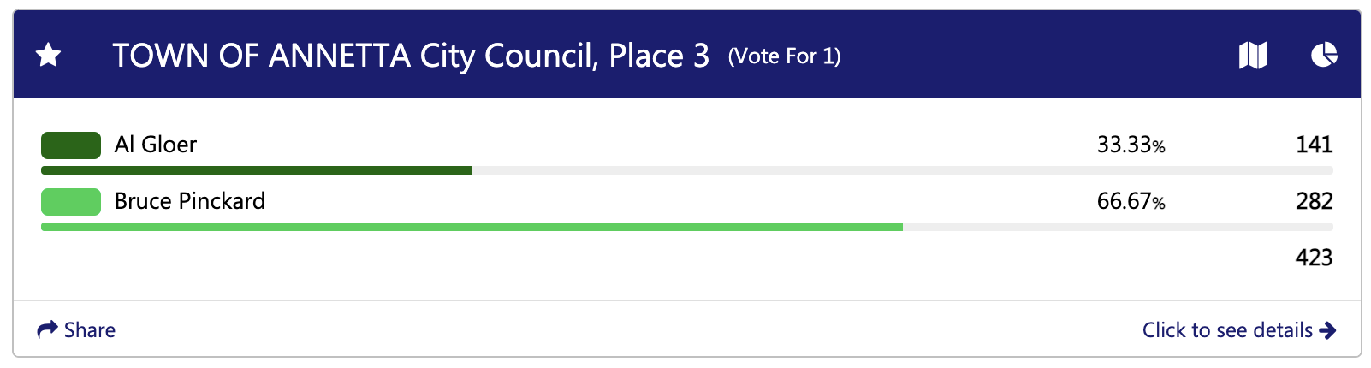
Task: Click the City Council, Place 3 title
Action: coord(411,56)
